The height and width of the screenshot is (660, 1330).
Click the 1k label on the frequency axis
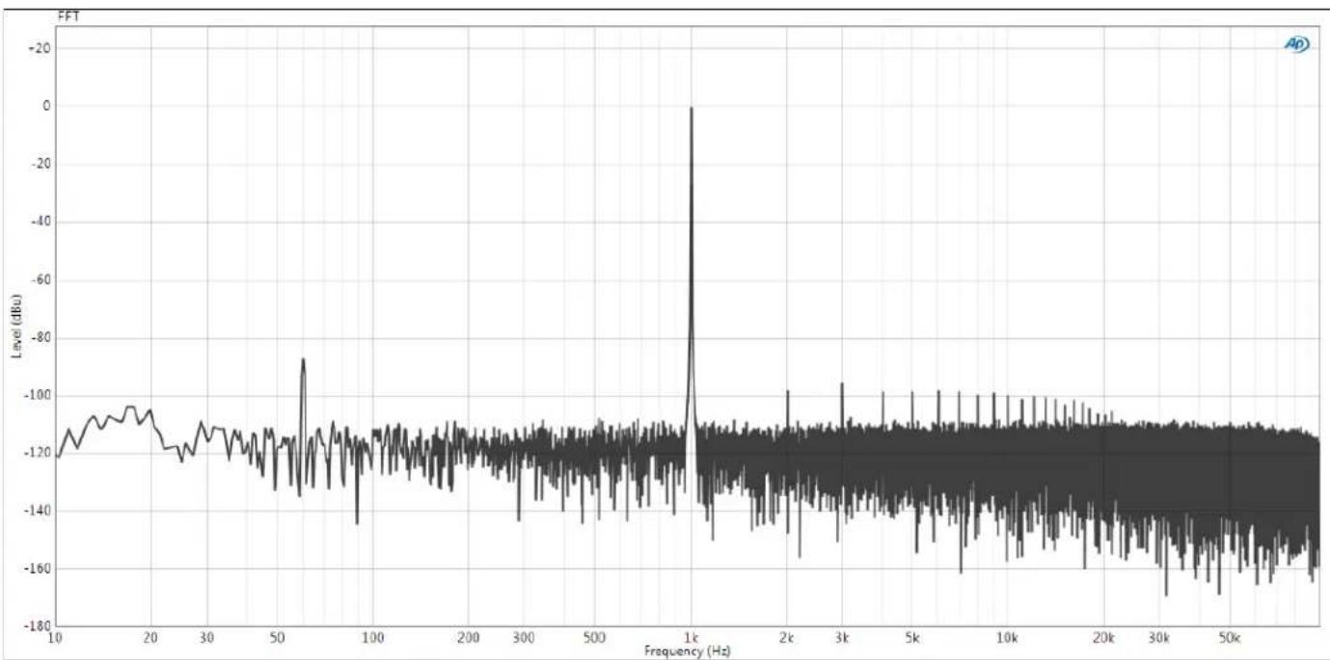pos(691,638)
